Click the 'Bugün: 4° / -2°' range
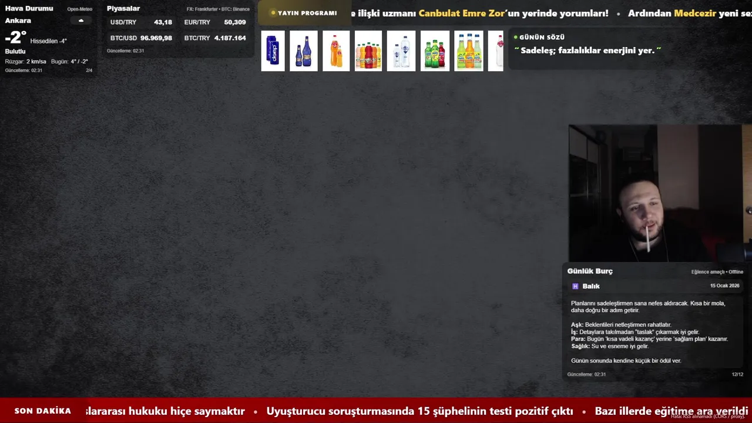752x423 pixels. coord(69,62)
